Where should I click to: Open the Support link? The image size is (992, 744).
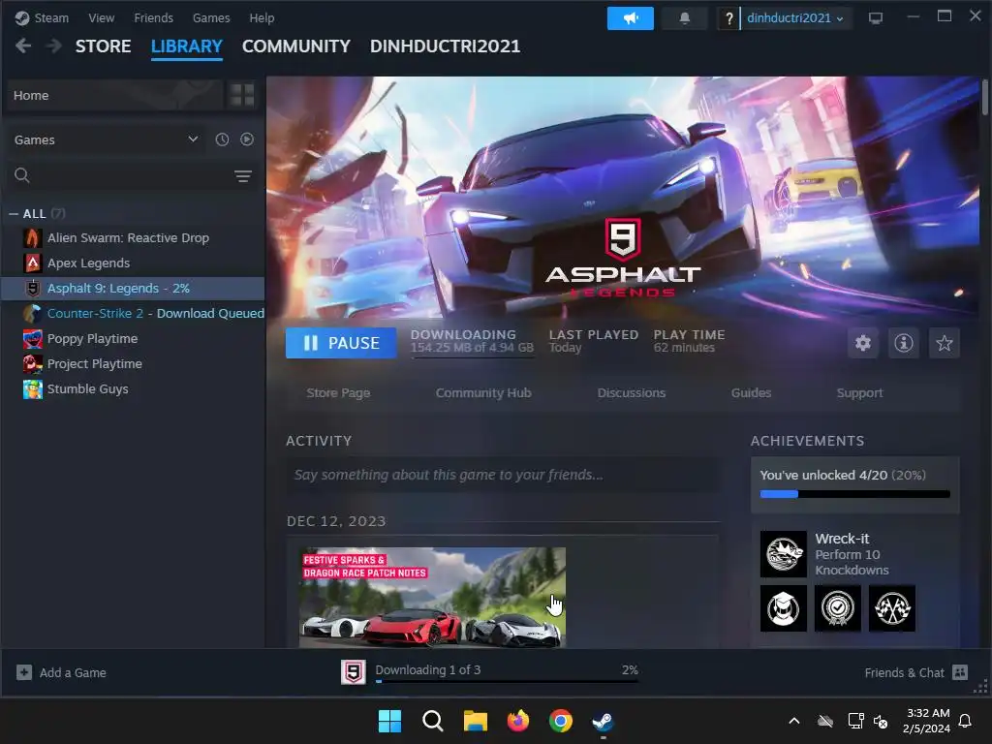[859, 393]
